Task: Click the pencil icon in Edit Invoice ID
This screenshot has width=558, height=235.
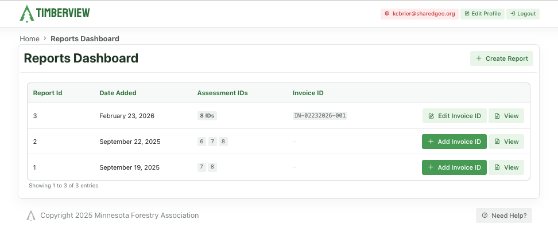Action: 431,116
